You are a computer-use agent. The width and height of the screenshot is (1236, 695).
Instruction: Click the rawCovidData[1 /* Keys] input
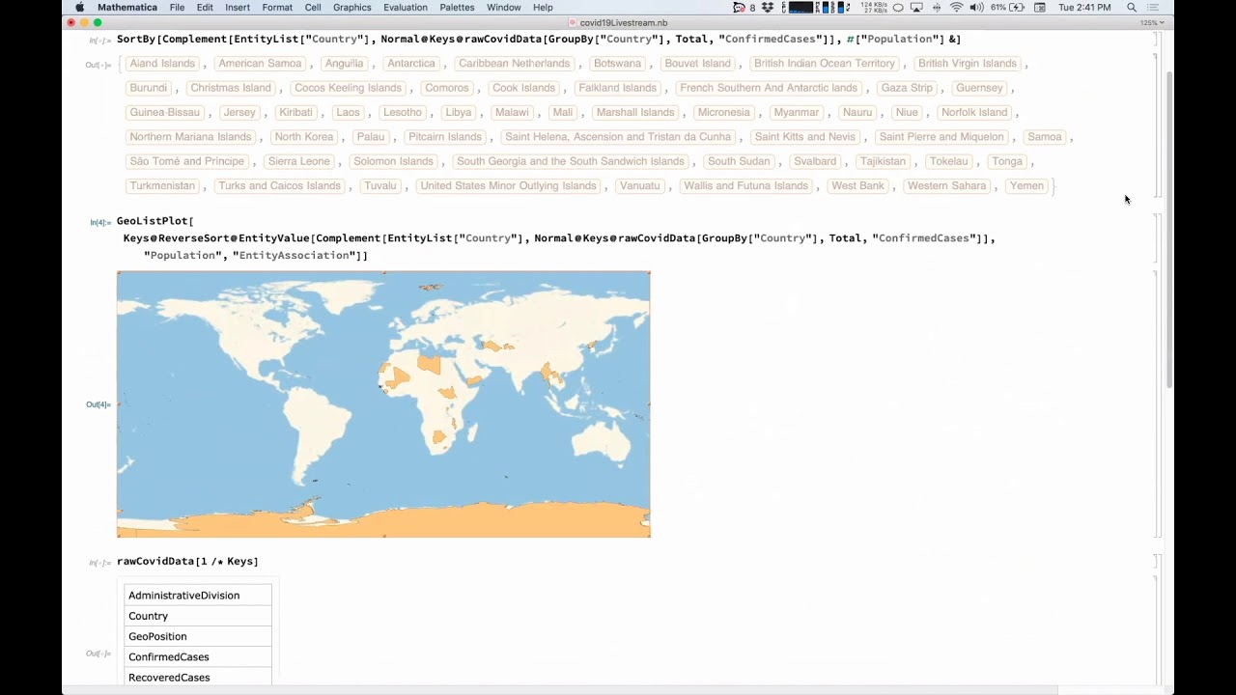tap(187, 561)
